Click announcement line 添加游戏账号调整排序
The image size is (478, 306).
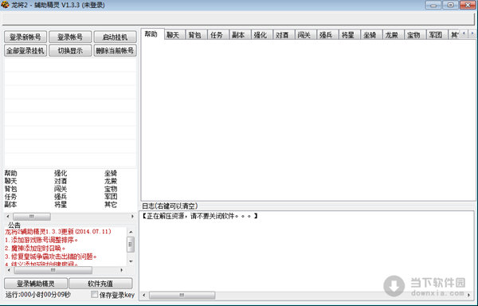41,240
